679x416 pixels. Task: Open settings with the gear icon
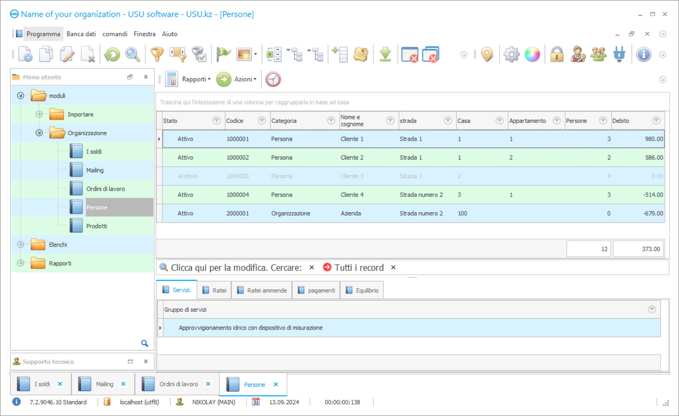[511, 54]
